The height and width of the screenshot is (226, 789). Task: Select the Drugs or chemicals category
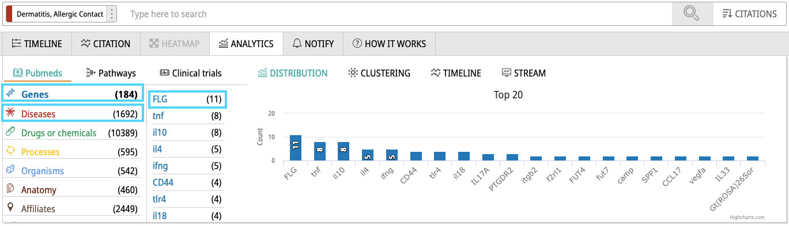point(72,133)
